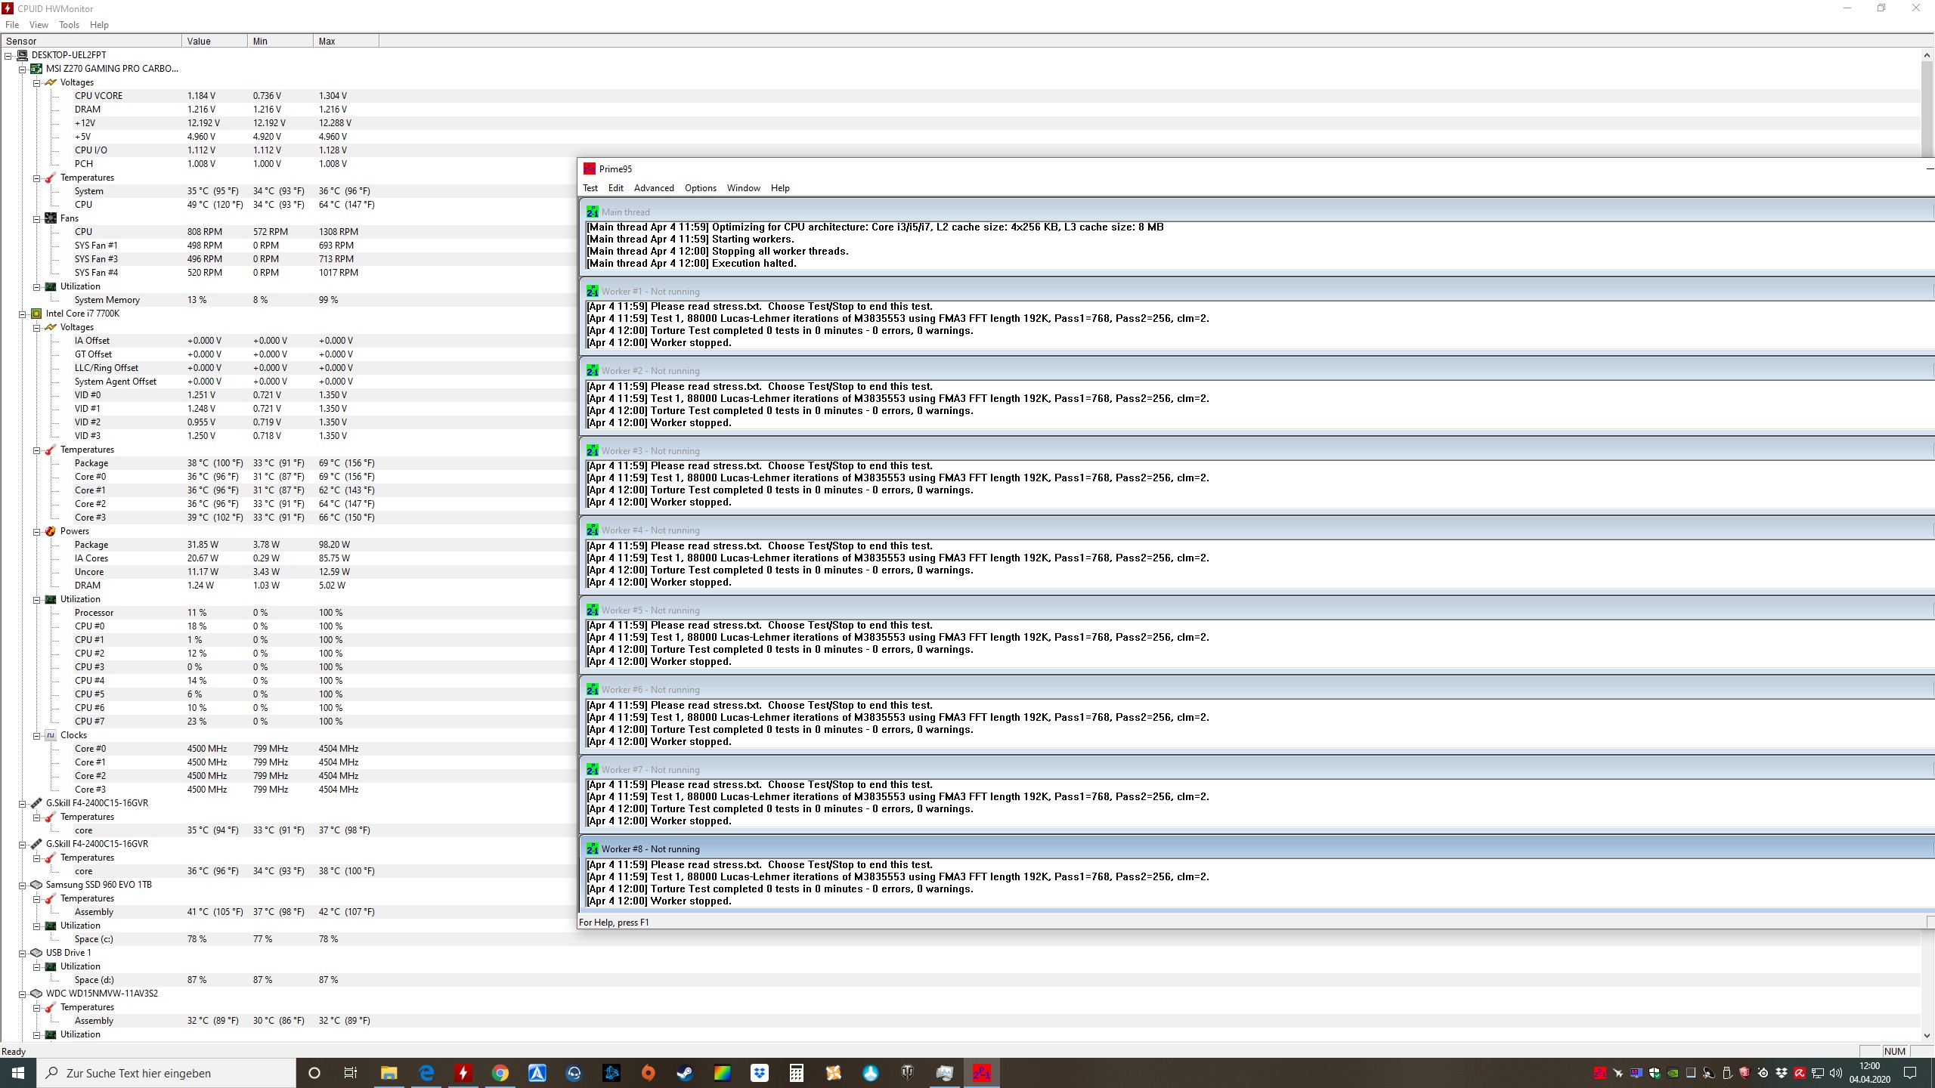The width and height of the screenshot is (1935, 1088).
Task: Collapse the Samsung SSD 960 EVO 1TB node
Action: 23,885
